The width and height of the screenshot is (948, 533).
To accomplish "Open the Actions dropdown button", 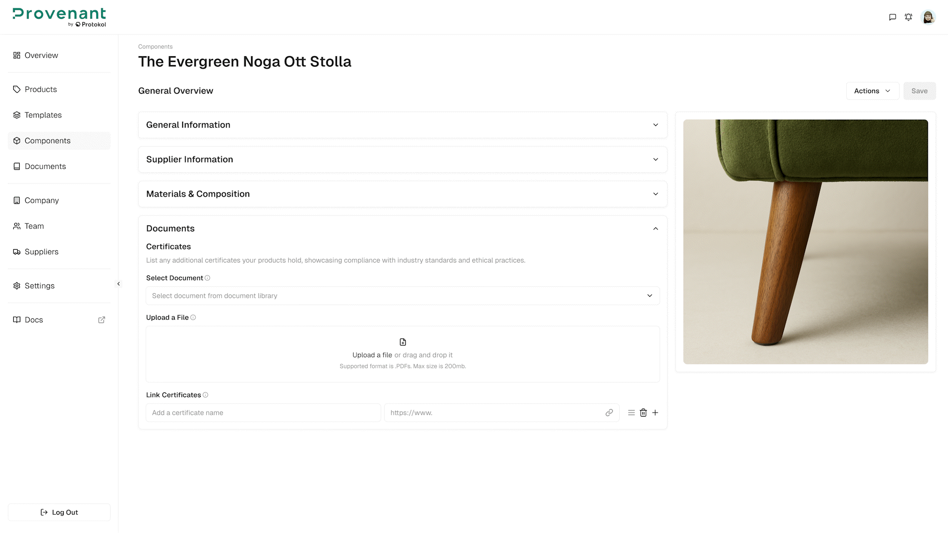I will 872,91.
